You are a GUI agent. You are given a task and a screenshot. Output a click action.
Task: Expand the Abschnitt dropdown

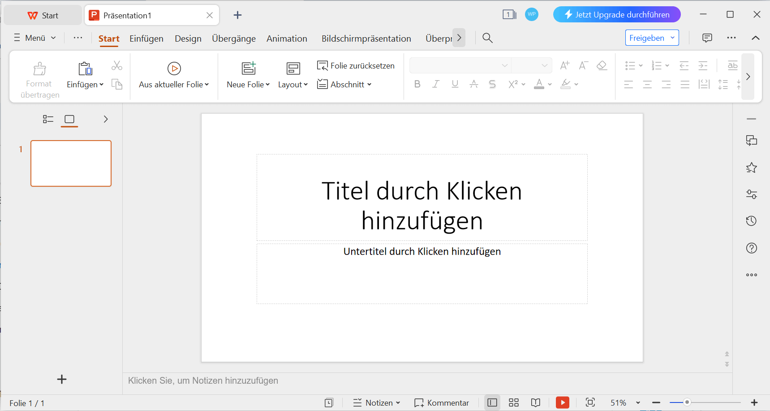(344, 84)
